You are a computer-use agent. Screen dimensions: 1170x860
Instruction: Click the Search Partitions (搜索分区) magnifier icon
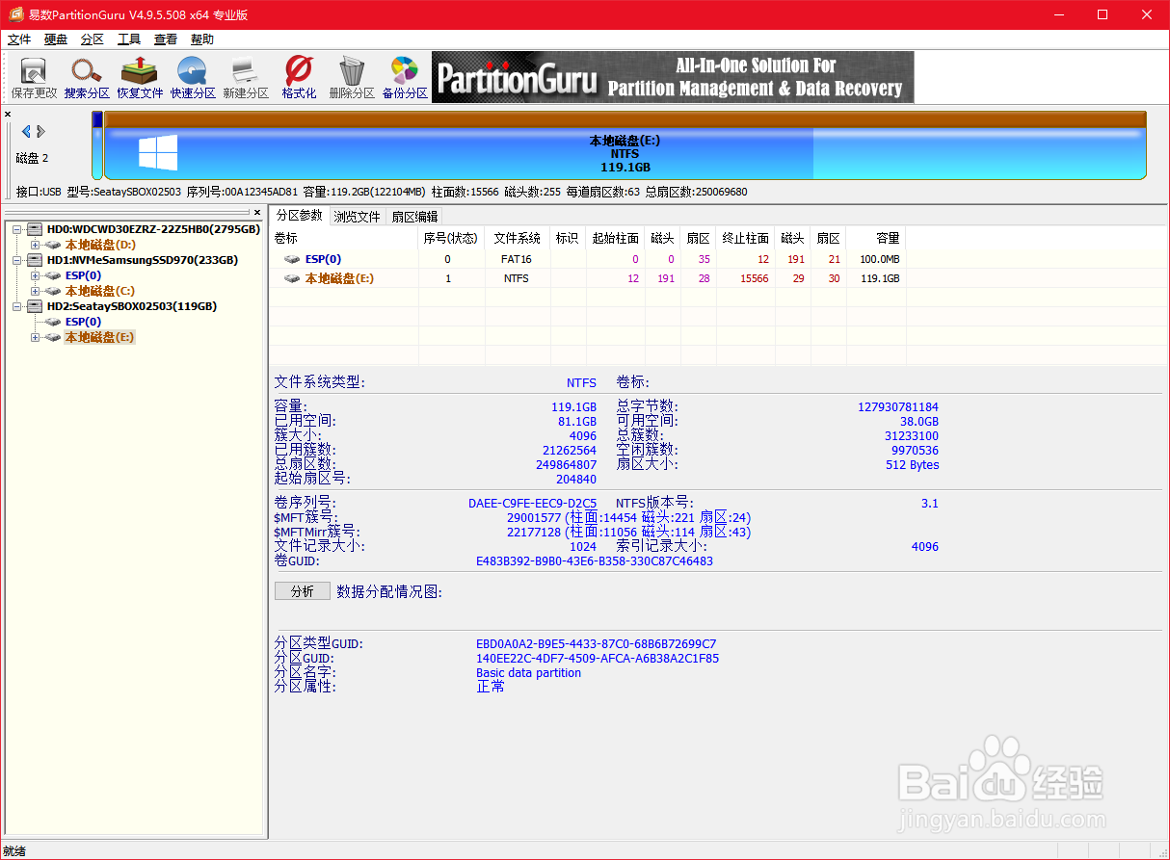[87, 78]
